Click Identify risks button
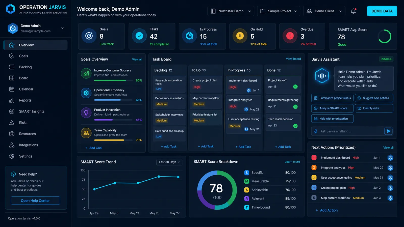Viewport: 404px width, 227px height. click(374, 108)
